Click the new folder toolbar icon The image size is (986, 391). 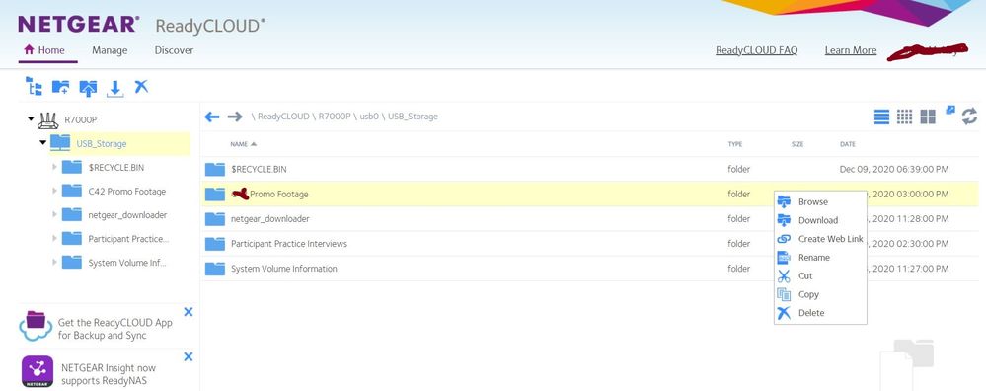pos(60,87)
